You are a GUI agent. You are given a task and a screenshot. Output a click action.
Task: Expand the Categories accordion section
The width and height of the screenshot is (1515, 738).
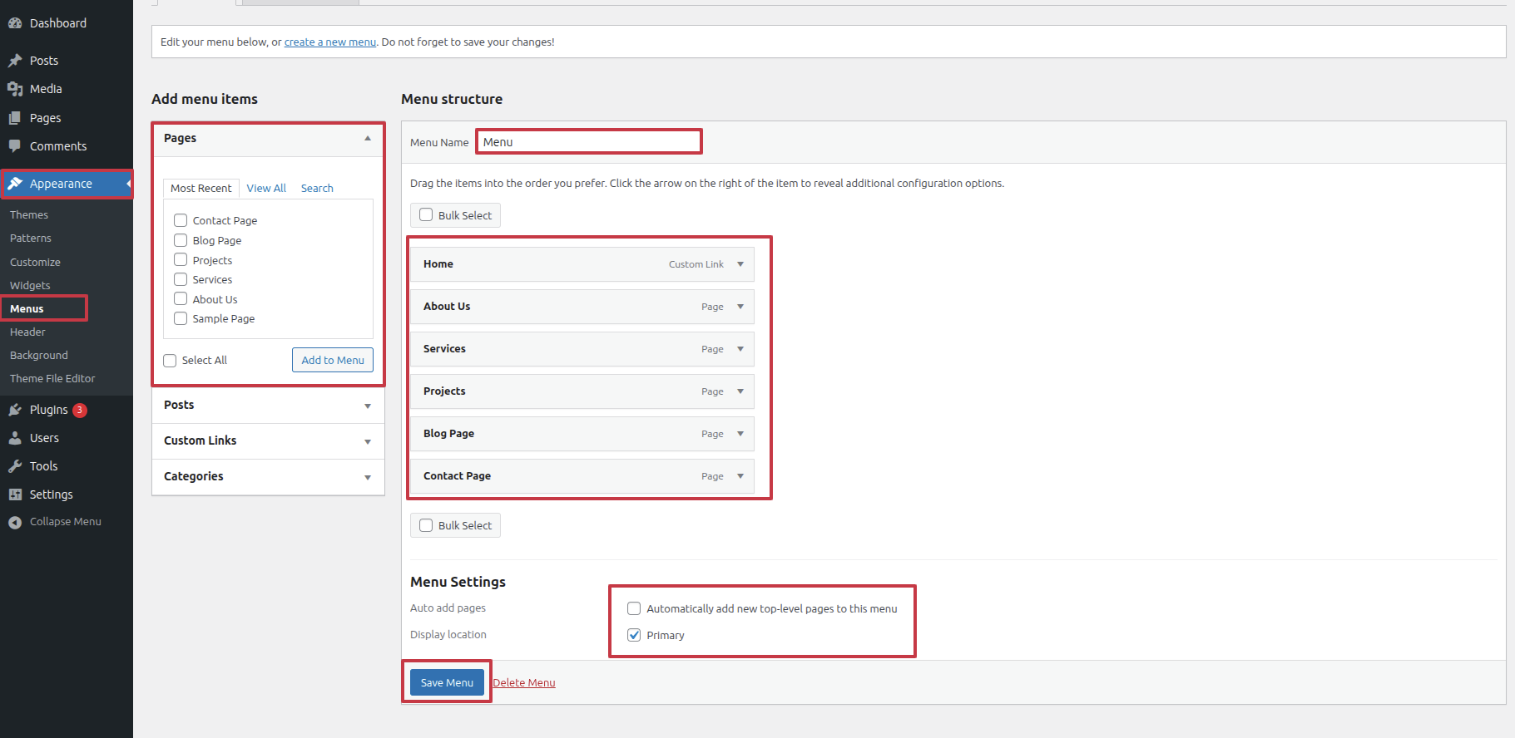[367, 477]
